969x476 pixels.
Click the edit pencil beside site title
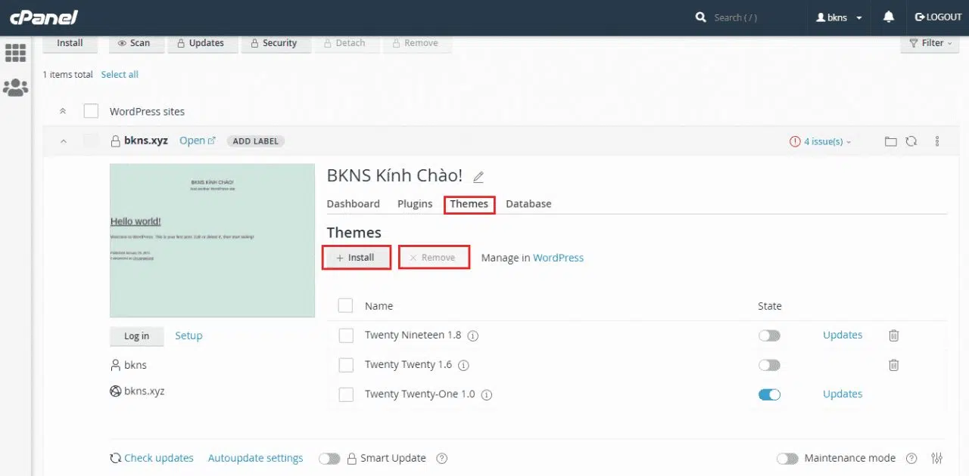pyautogui.click(x=478, y=177)
